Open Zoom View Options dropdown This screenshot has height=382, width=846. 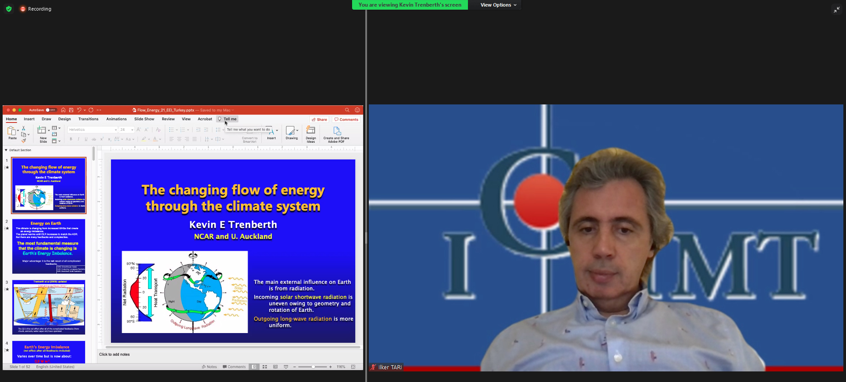point(498,5)
